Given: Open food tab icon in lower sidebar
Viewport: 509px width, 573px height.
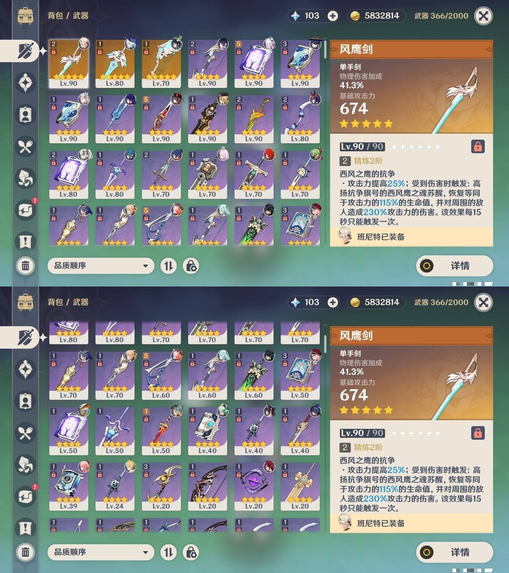Looking at the screenshot, I should (25, 433).
